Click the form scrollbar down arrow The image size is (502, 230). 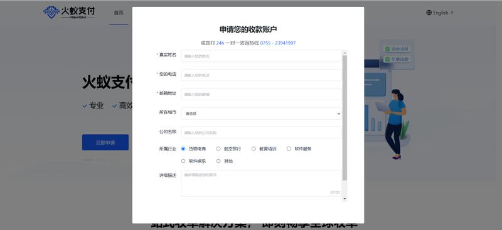(x=344, y=199)
